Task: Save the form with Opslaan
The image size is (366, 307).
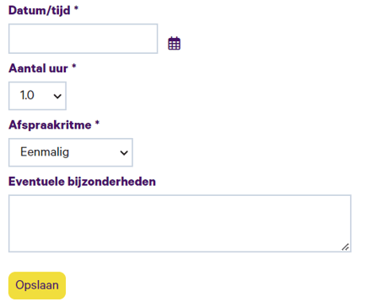Action: 37,285
